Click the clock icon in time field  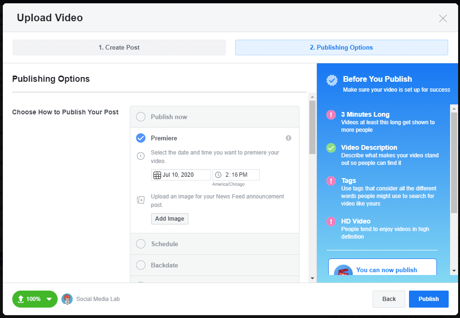(218, 175)
